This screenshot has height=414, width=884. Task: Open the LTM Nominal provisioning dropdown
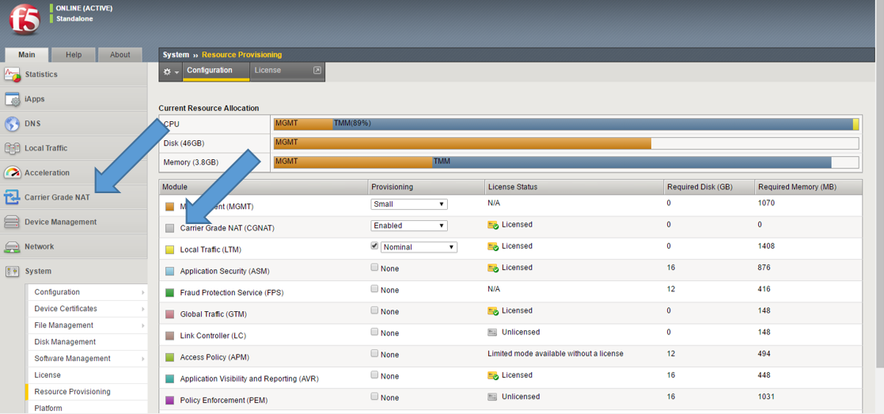click(419, 247)
